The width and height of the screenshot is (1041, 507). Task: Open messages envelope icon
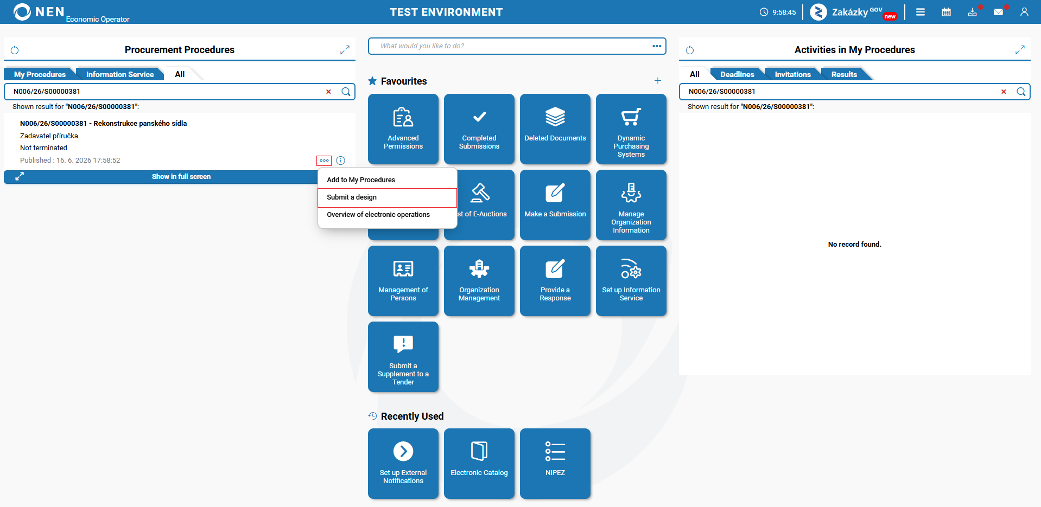pos(999,12)
